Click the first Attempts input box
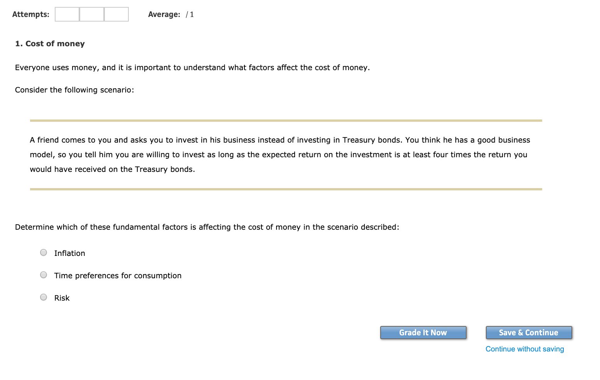This screenshot has width=600, height=380. pyautogui.click(x=67, y=14)
